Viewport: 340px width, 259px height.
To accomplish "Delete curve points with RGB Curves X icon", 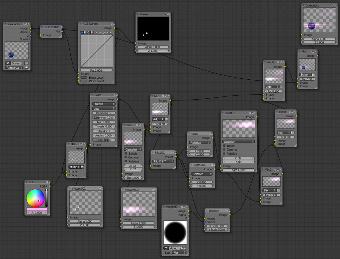I will point(110,33).
